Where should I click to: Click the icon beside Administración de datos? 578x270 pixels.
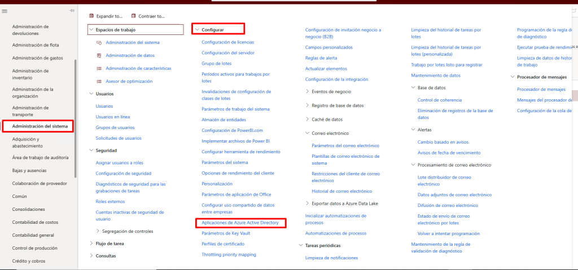[x=99, y=55]
